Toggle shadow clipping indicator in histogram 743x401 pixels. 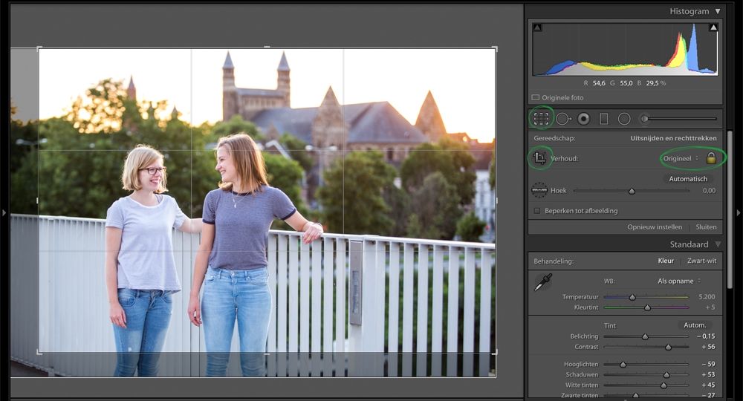coord(537,27)
